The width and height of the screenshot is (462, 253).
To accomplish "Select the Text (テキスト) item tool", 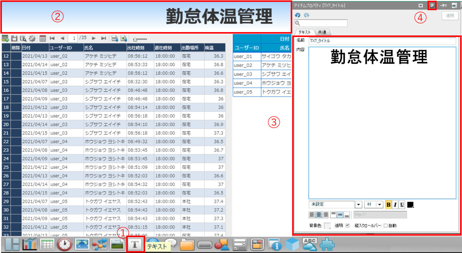I will [x=136, y=244].
